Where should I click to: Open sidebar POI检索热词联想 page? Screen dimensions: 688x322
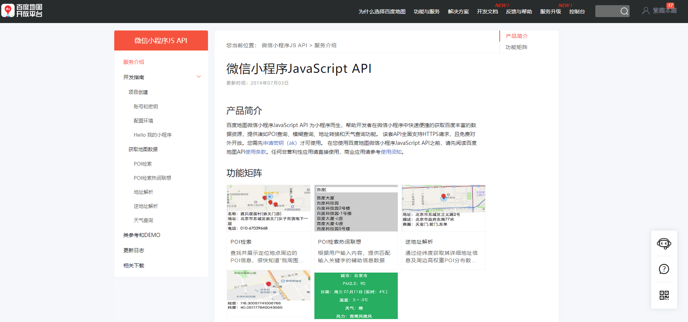click(153, 178)
